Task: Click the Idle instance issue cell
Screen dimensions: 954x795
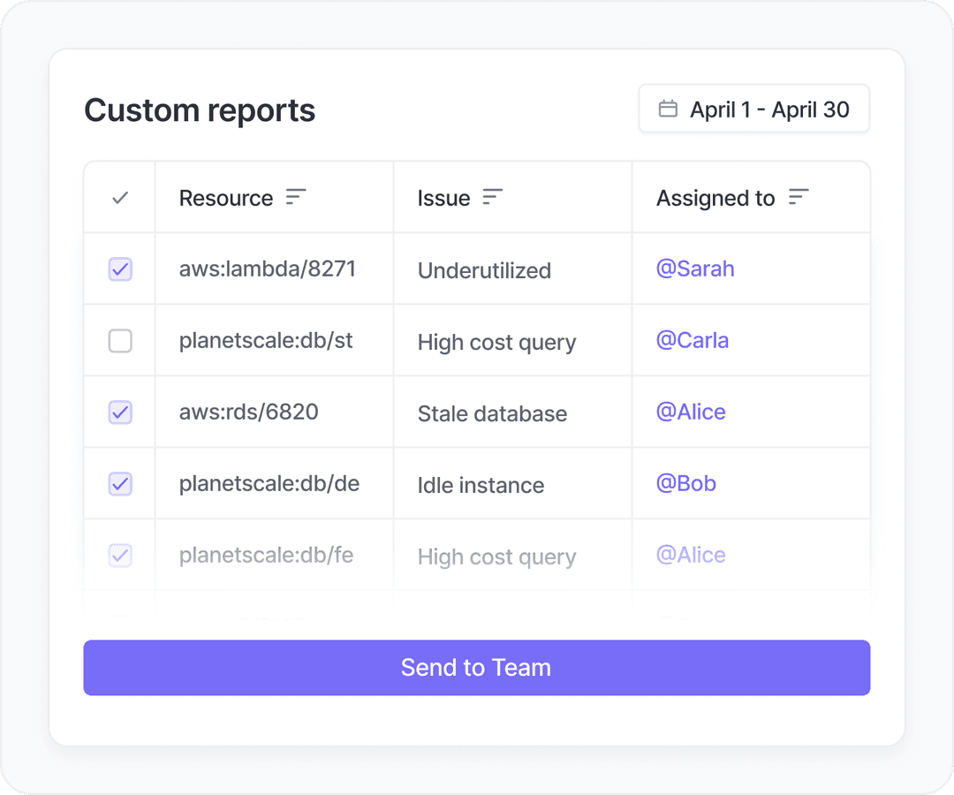Action: pos(481,485)
